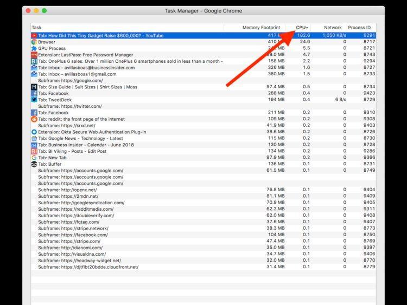Viewport: 407px width, 305px height.
Task: Select Tab: New Tab row
Action: 203,158
